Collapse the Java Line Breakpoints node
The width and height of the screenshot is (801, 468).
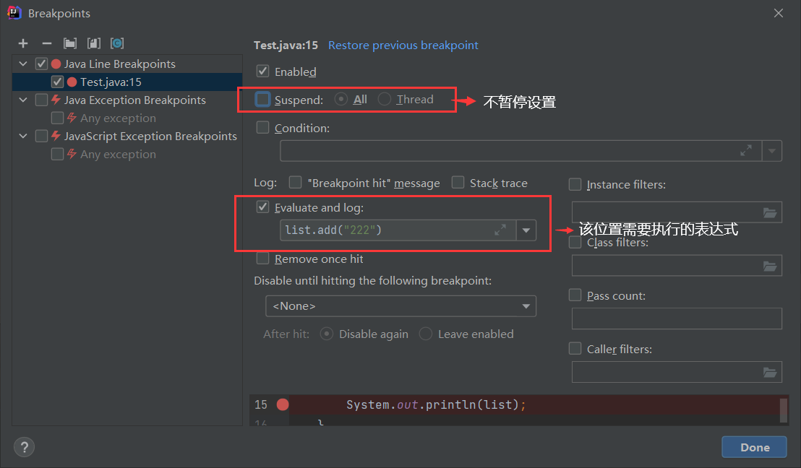[22, 64]
